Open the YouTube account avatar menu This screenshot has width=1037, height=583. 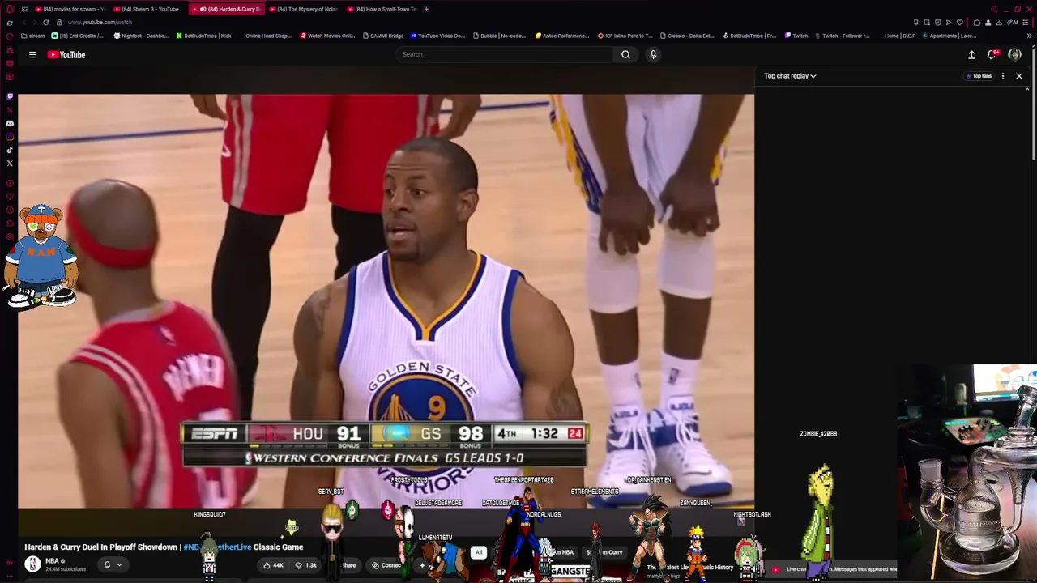tap(1014, 55)
